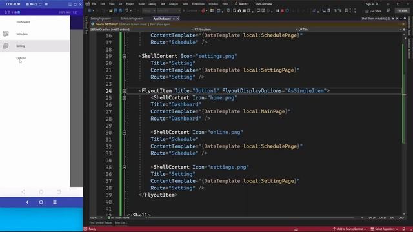Click the 'Click here to learn more' info bar link
The width and height of the screenshot is (413, 232).
point(133,24)
